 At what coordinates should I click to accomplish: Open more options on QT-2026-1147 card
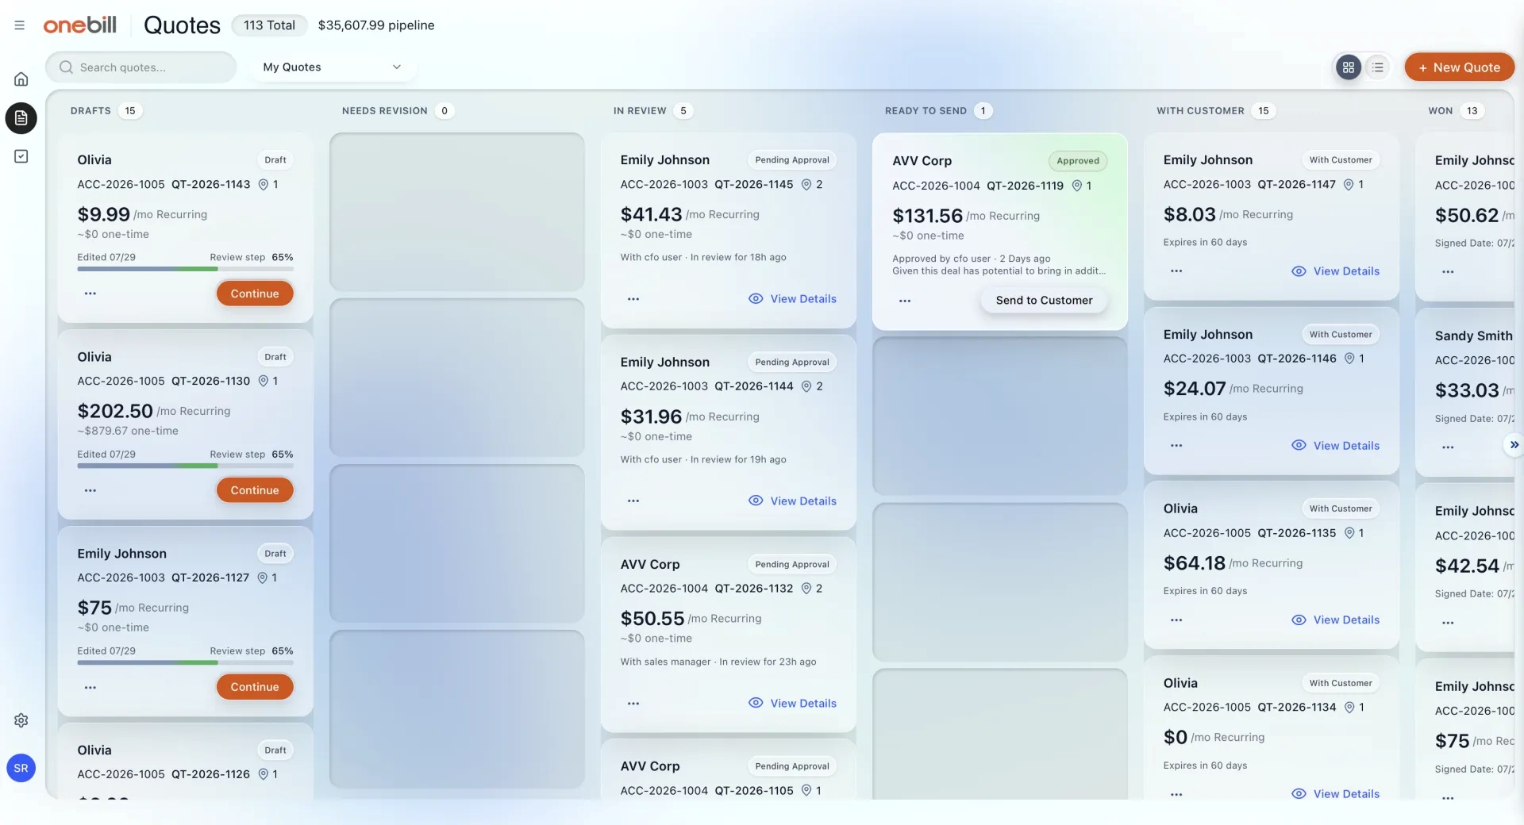coord(1176,271)
